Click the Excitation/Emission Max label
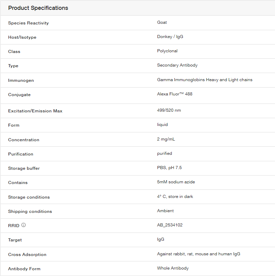The height and width of the screenshot is (276, 275). (35, 111)
